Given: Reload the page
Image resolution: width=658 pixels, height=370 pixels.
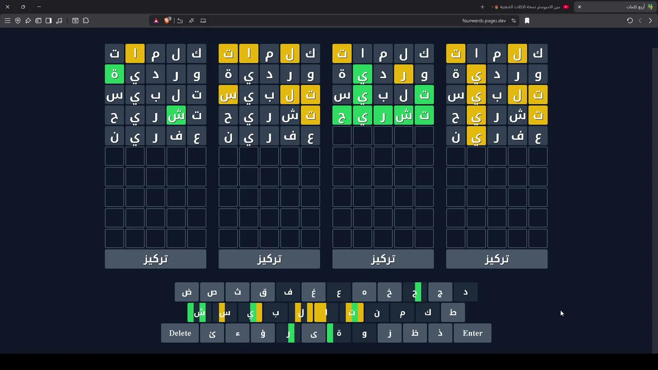Looking at the screenshot, I should point(630,21).
